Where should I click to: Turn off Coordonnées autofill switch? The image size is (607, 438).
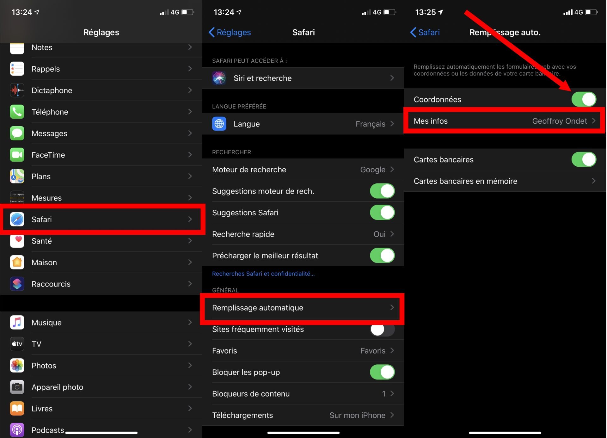(x=584, y=99)
